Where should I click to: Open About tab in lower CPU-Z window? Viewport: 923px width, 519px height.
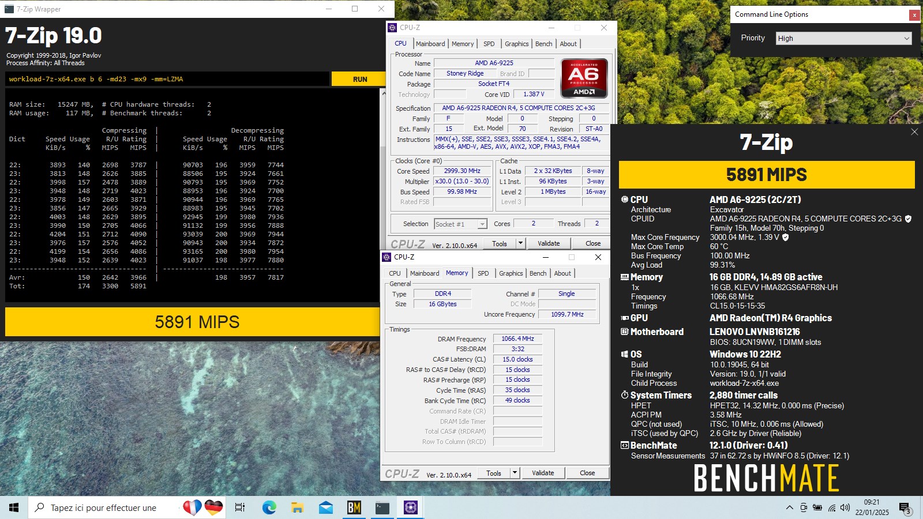pyautogui.click(x=562, y=273)
